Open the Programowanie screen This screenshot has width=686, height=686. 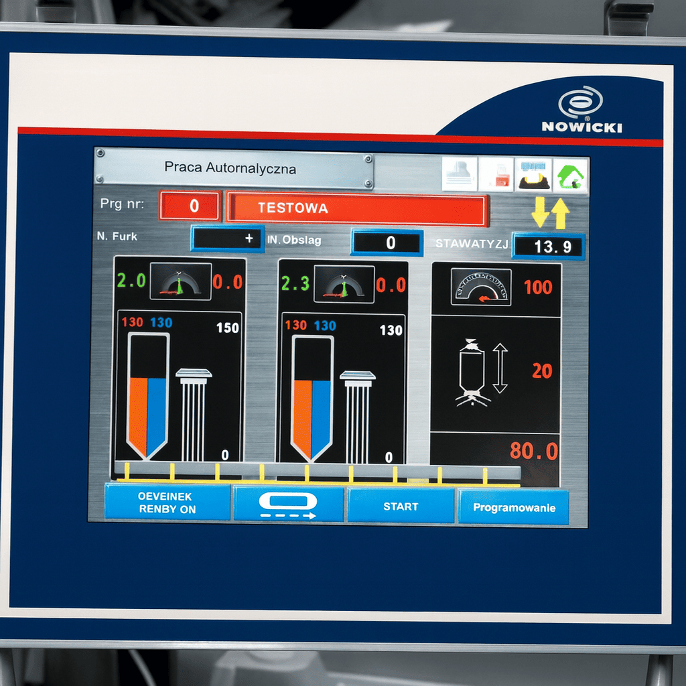(x=514, y=507)
